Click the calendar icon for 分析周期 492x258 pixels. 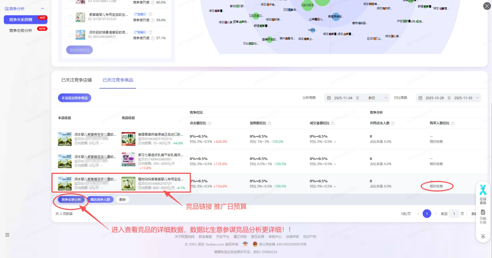click(329, 98)
